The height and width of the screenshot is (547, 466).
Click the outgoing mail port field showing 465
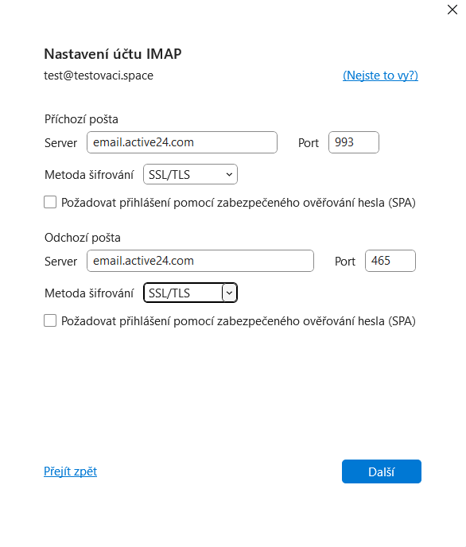click(390, 261)
